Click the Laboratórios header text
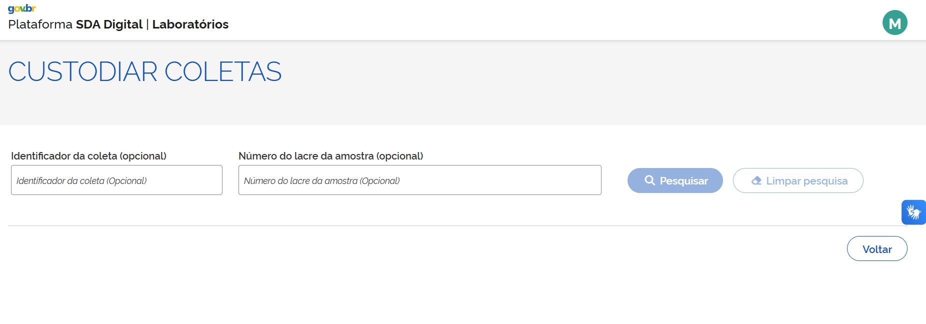Image resolution: width=926 pixels, height=324 pixels. point(190,24)
